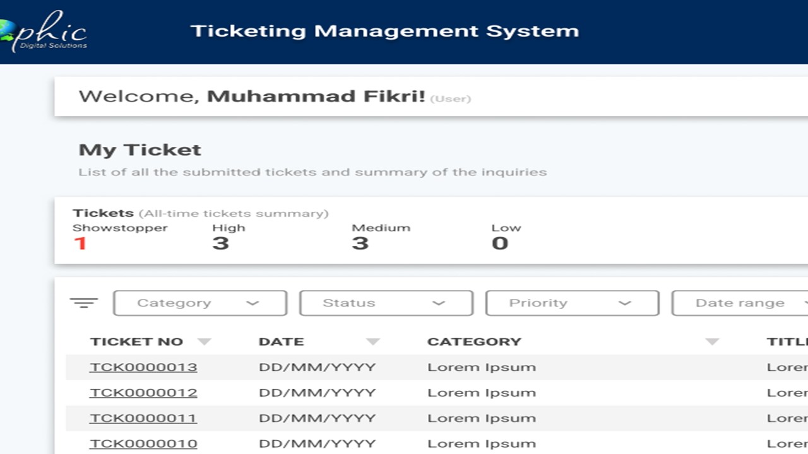Image resolution: width=808 pixels, height=454 pixels.
Task: Click the TICKET NO column header
Action: coord(136,342)
